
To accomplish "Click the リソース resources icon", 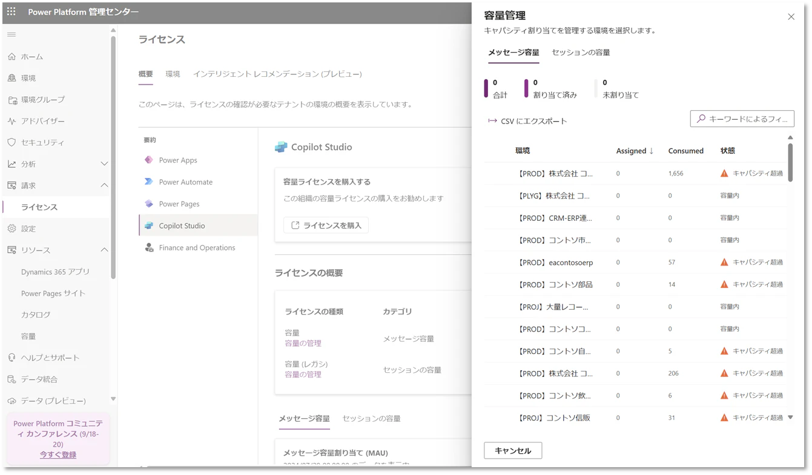I will coord(12,250).
